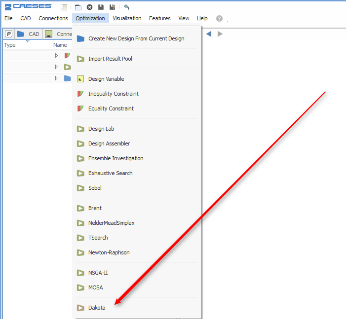Click the Type column sort indicator
Screen dimensions: 346x319
pyautogui.click(x=28, y=41)
